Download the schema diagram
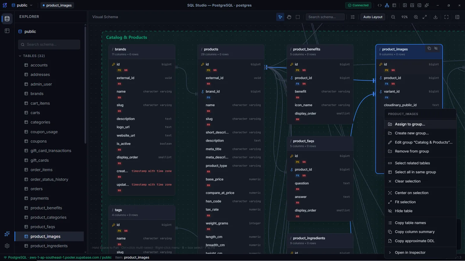This screenshot has height=261, width=465. click(x=435, y=17)
